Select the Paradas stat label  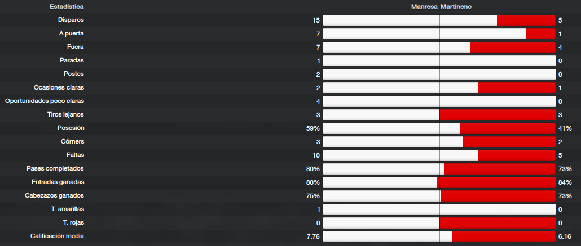72,60
